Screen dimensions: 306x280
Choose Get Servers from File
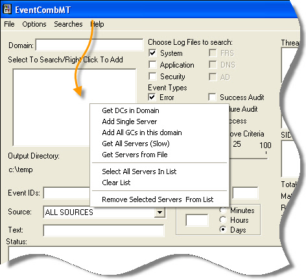click(159, 155)
